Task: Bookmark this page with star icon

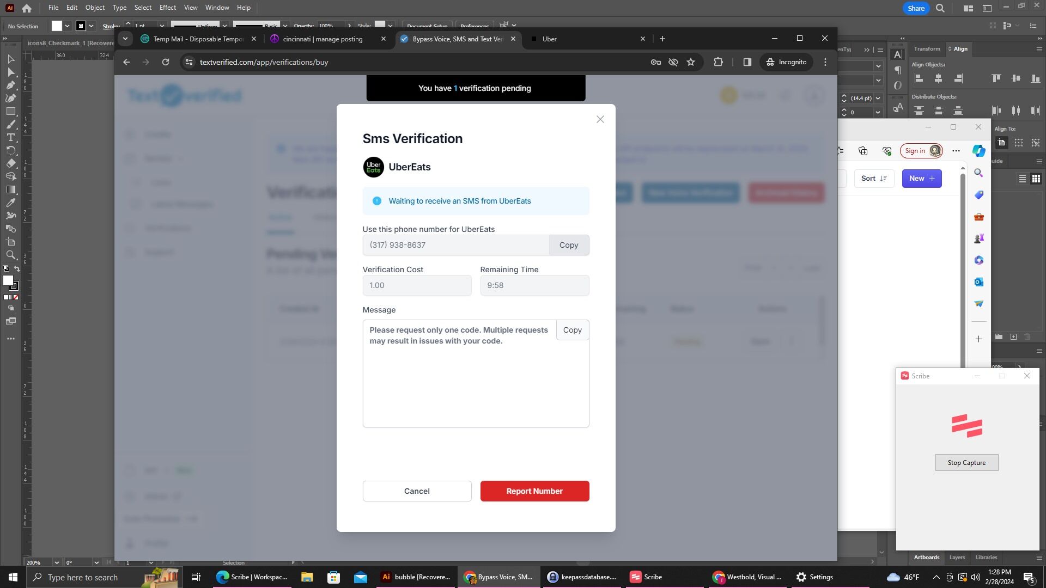Action: pos(691,62)
